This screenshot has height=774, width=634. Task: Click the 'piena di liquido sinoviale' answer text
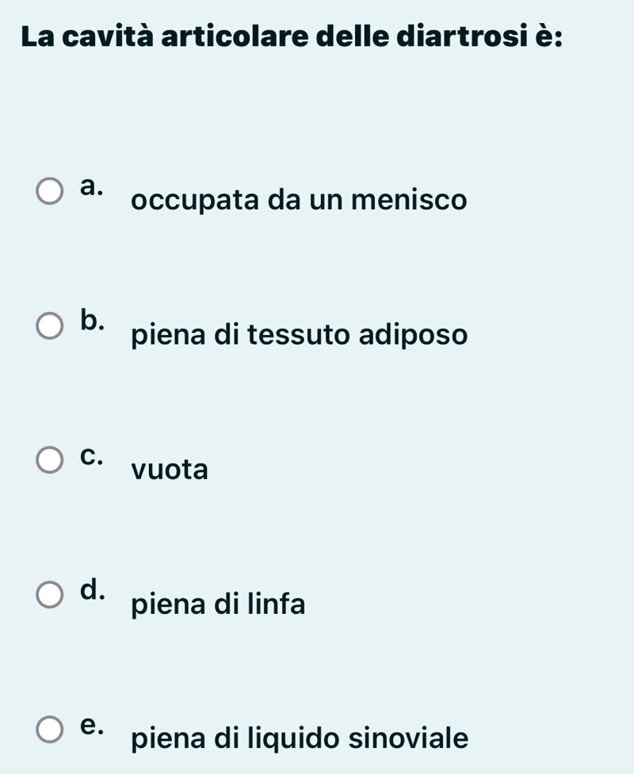(x=300, y=740)
